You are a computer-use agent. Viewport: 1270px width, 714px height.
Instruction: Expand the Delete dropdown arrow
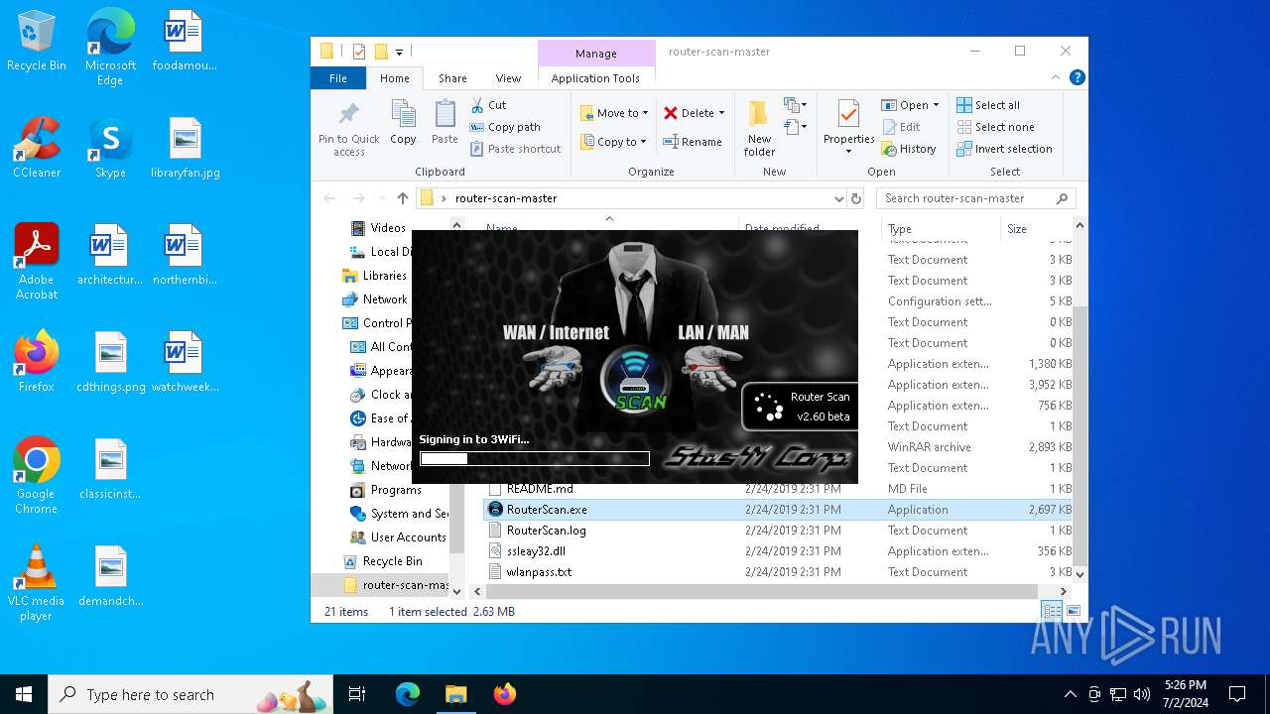pyautogui.click(x=721, y=113)
